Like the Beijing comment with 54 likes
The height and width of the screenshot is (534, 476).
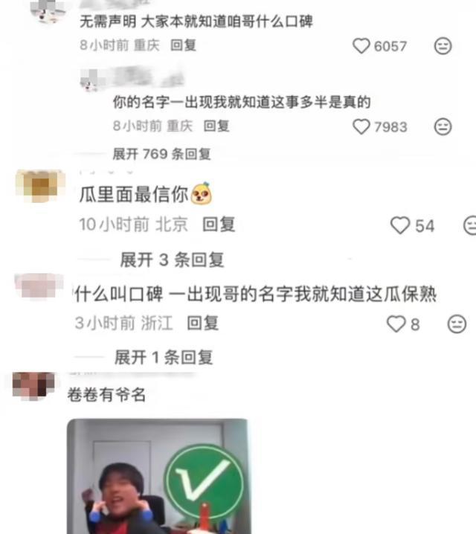[x=400, y=225]
